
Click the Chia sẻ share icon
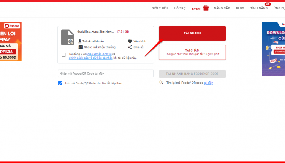[x=130, y=47]
